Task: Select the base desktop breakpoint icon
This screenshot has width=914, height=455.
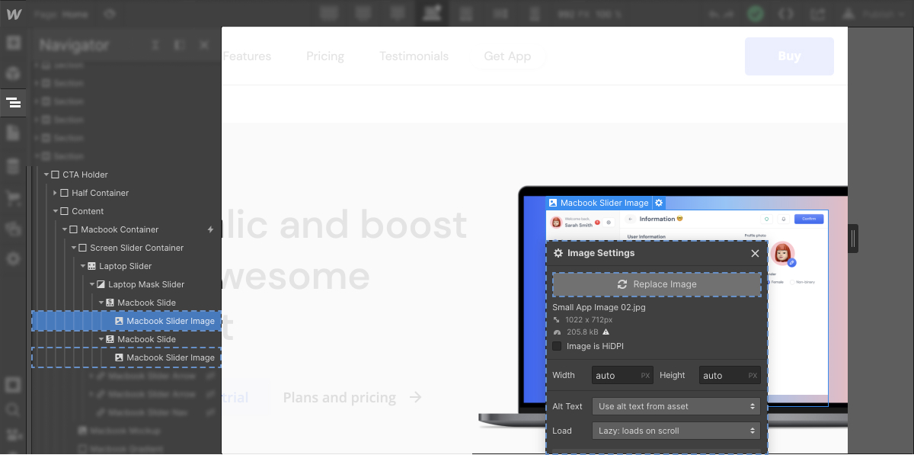Action: (x=433, y=13)
